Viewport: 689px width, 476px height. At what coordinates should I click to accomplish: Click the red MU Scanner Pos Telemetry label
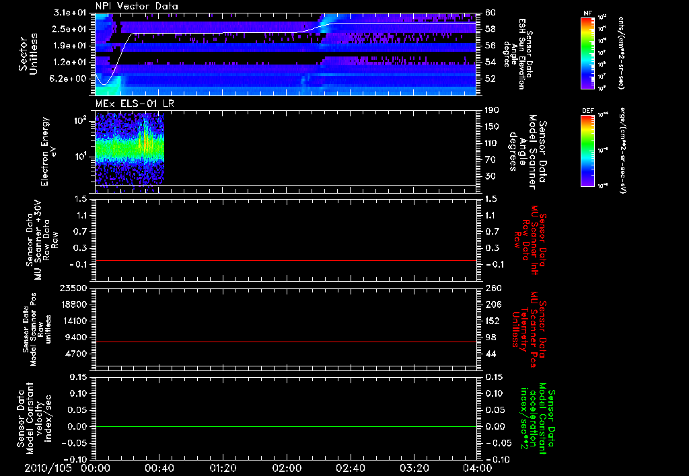(530, 329)
